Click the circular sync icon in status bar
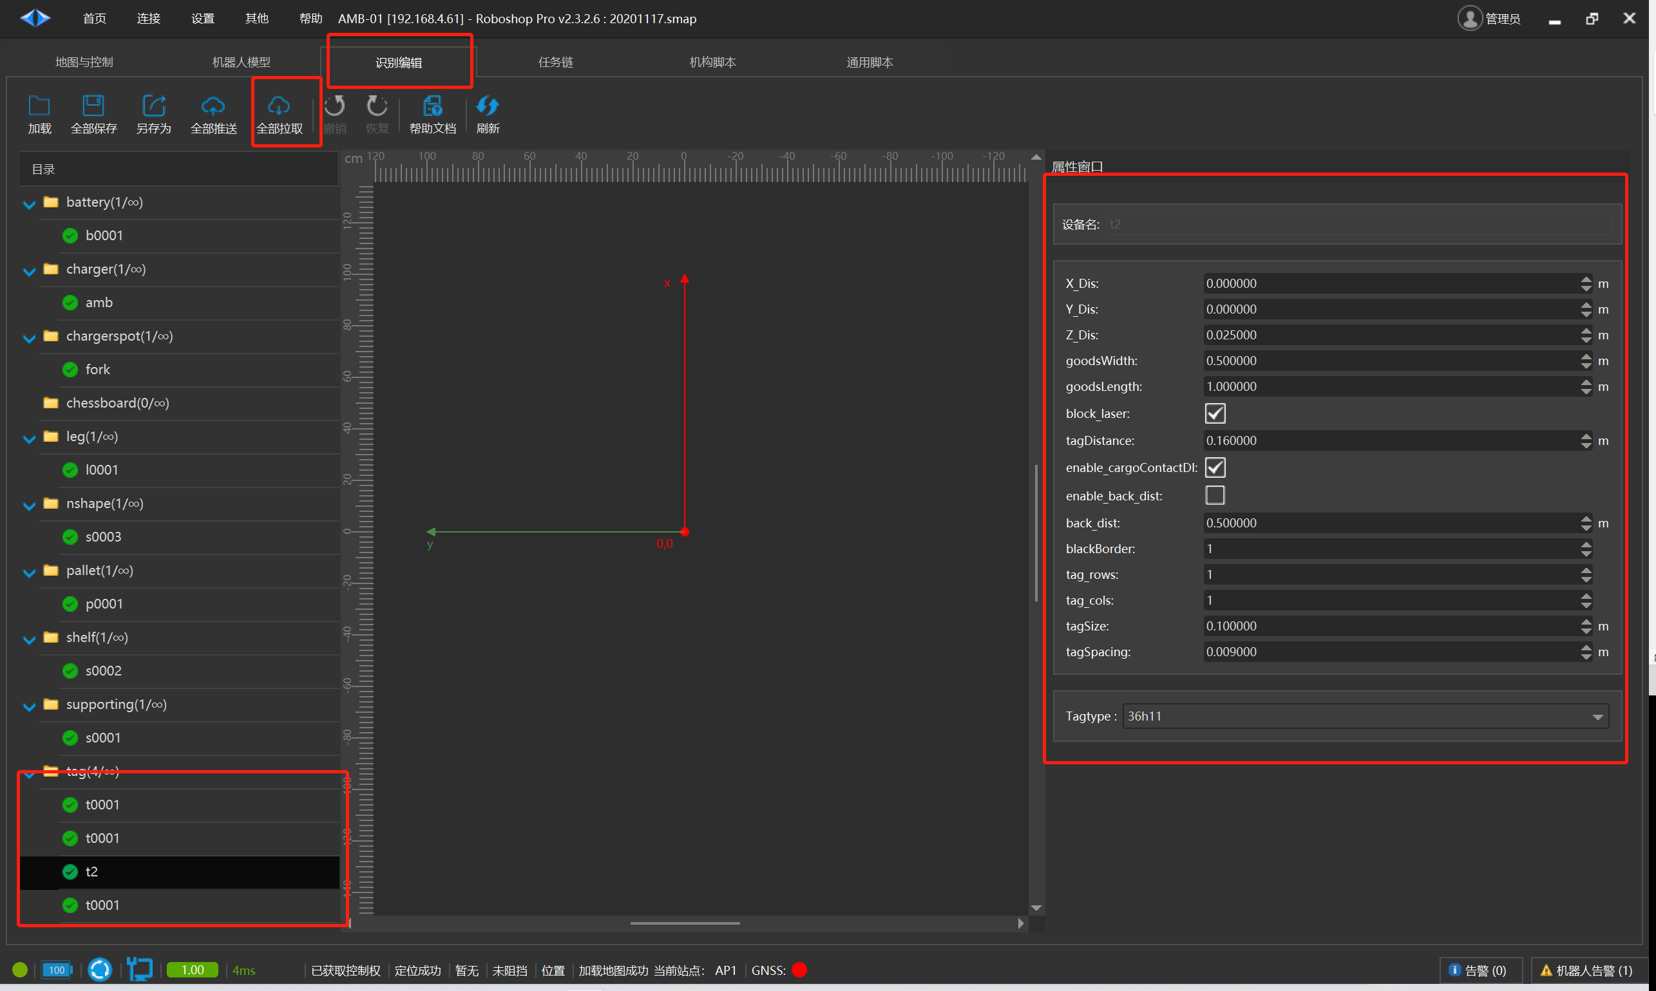Image resolution: width=1656 pixels, height=991 pixels. click(x=100, y=970)
